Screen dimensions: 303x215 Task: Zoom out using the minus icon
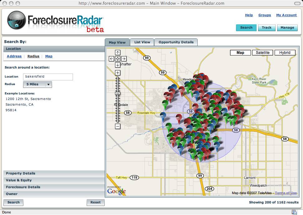tap(118, 126)
